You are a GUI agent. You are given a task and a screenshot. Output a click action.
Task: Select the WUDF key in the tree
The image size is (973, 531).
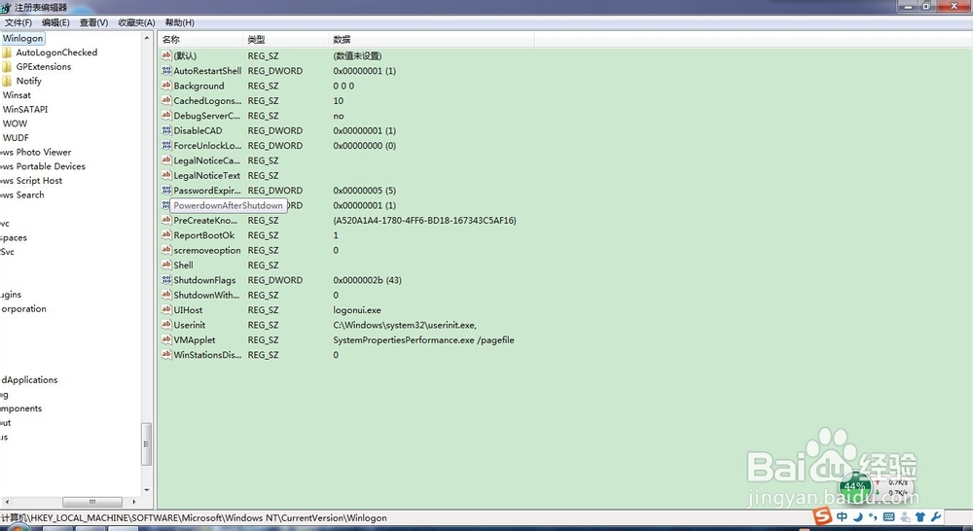(16, 138)
